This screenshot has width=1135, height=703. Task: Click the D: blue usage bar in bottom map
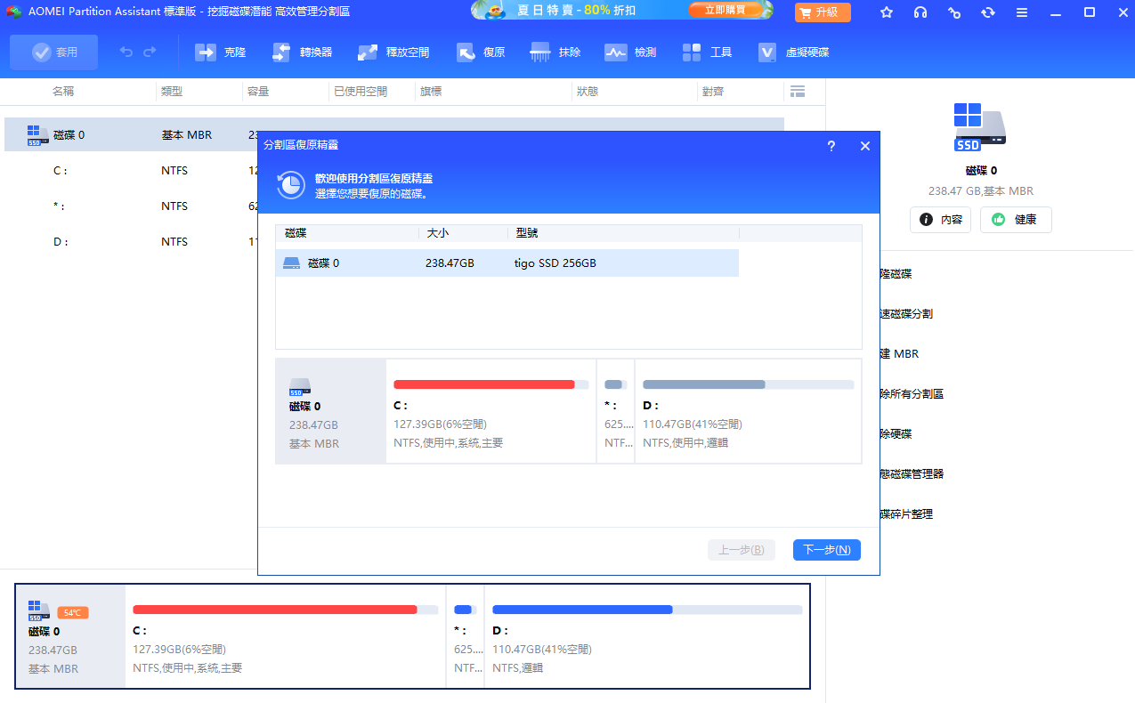click(x=582, y=610)
